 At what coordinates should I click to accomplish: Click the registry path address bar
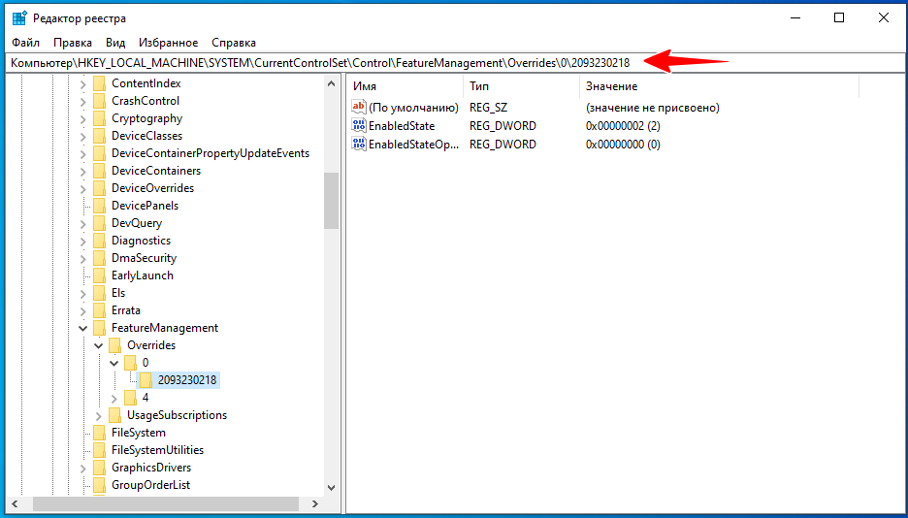point(453,62)
